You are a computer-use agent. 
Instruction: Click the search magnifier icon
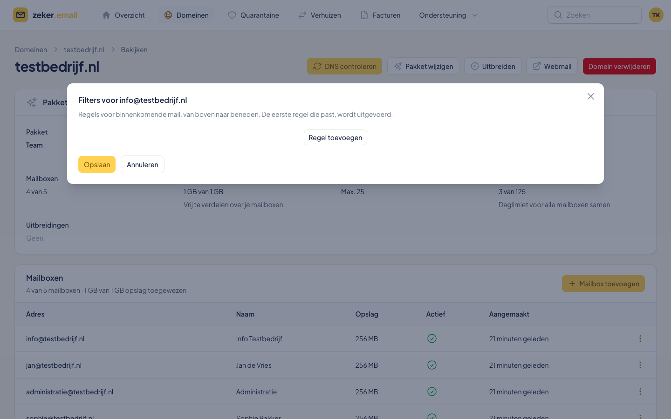(x=558, y=15)
